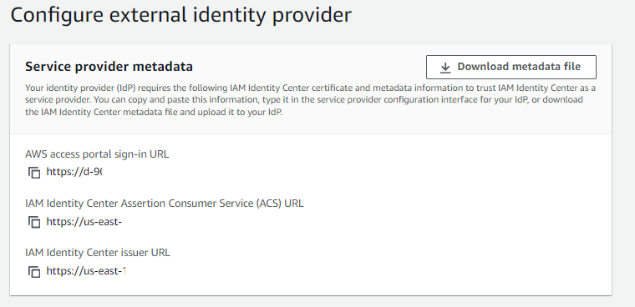Click the Service provider metadata heading

coord(109,67)
